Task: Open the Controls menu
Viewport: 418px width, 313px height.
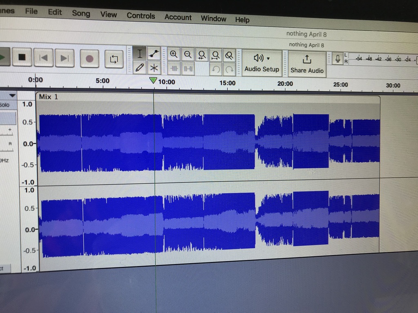Action: tap(141, 16)
